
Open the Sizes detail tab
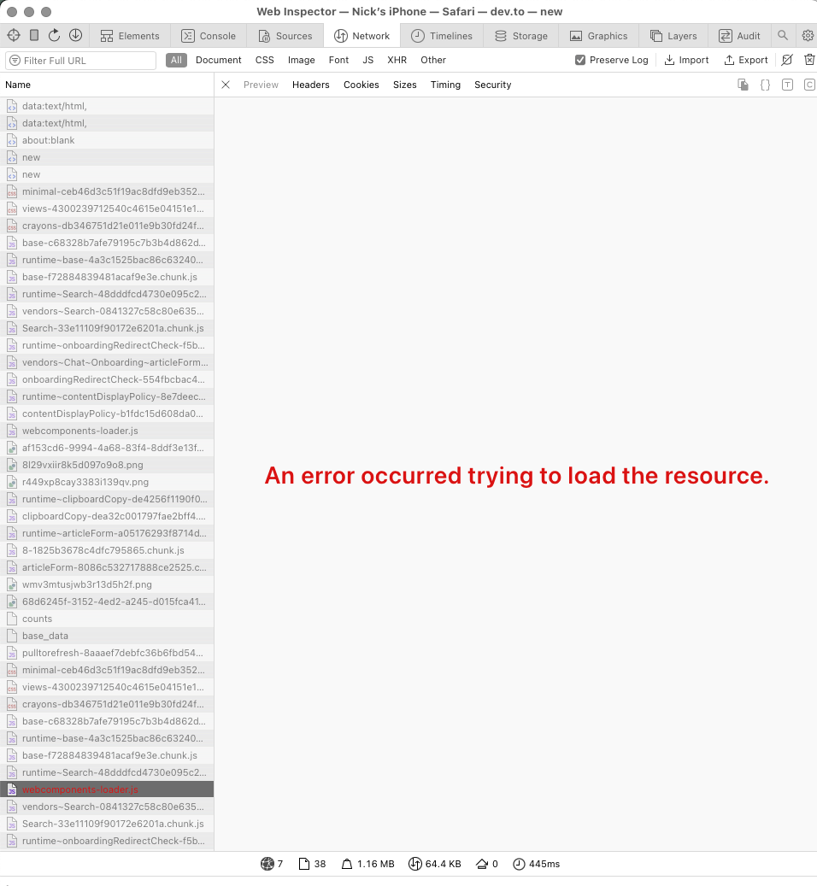(404, 85)
